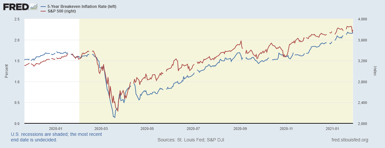This screenshot has height=148, width=385.
Task: Click the 2.5 left axis tick label
Action: pyautogui.click(x=17, y=19)
